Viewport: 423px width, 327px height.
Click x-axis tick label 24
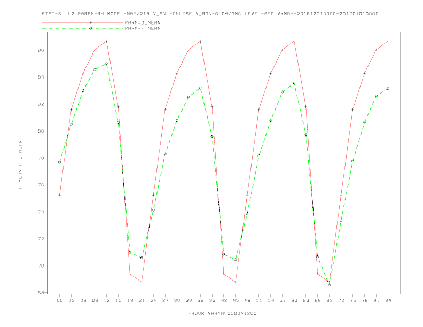pyautogui.click(x=153, y=300)
